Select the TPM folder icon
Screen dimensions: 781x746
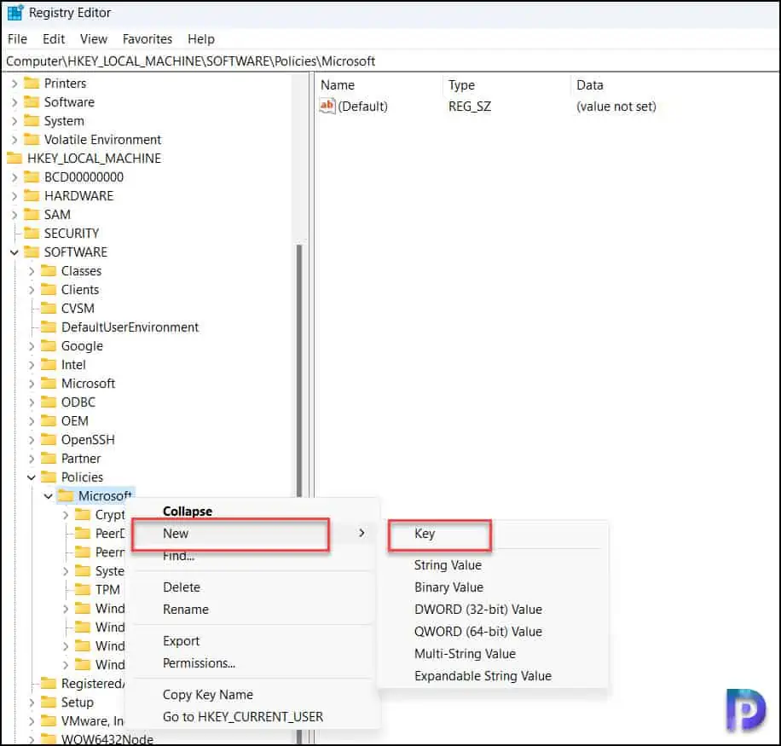pyautogui.click(x=83, y=590)
